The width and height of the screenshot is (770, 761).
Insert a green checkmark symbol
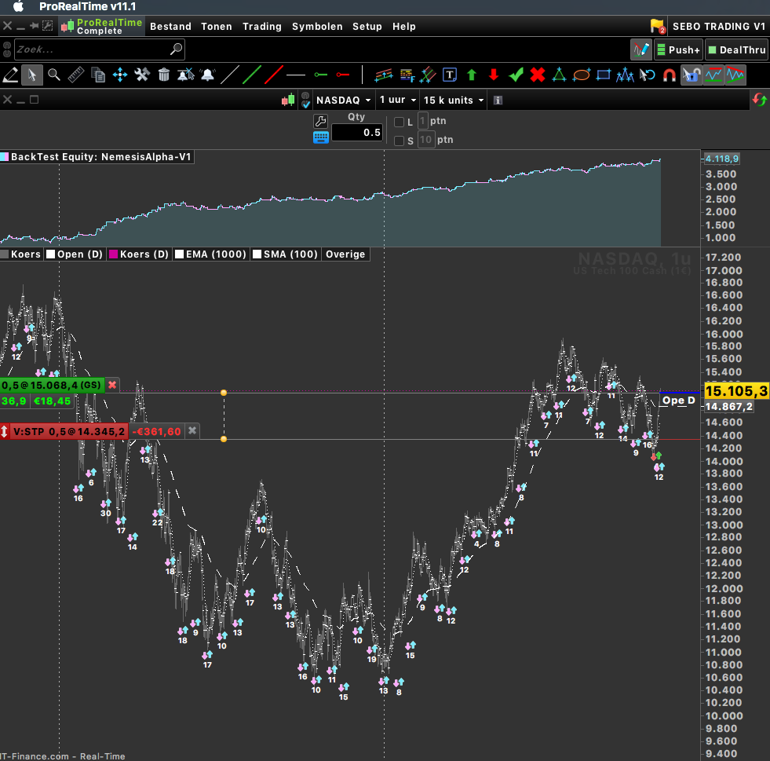(516, 75)
